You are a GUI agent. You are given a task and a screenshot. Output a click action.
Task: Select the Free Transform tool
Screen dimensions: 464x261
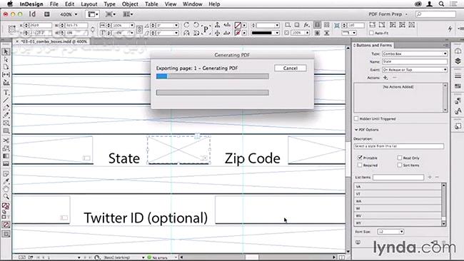click(x=6, y=148)
